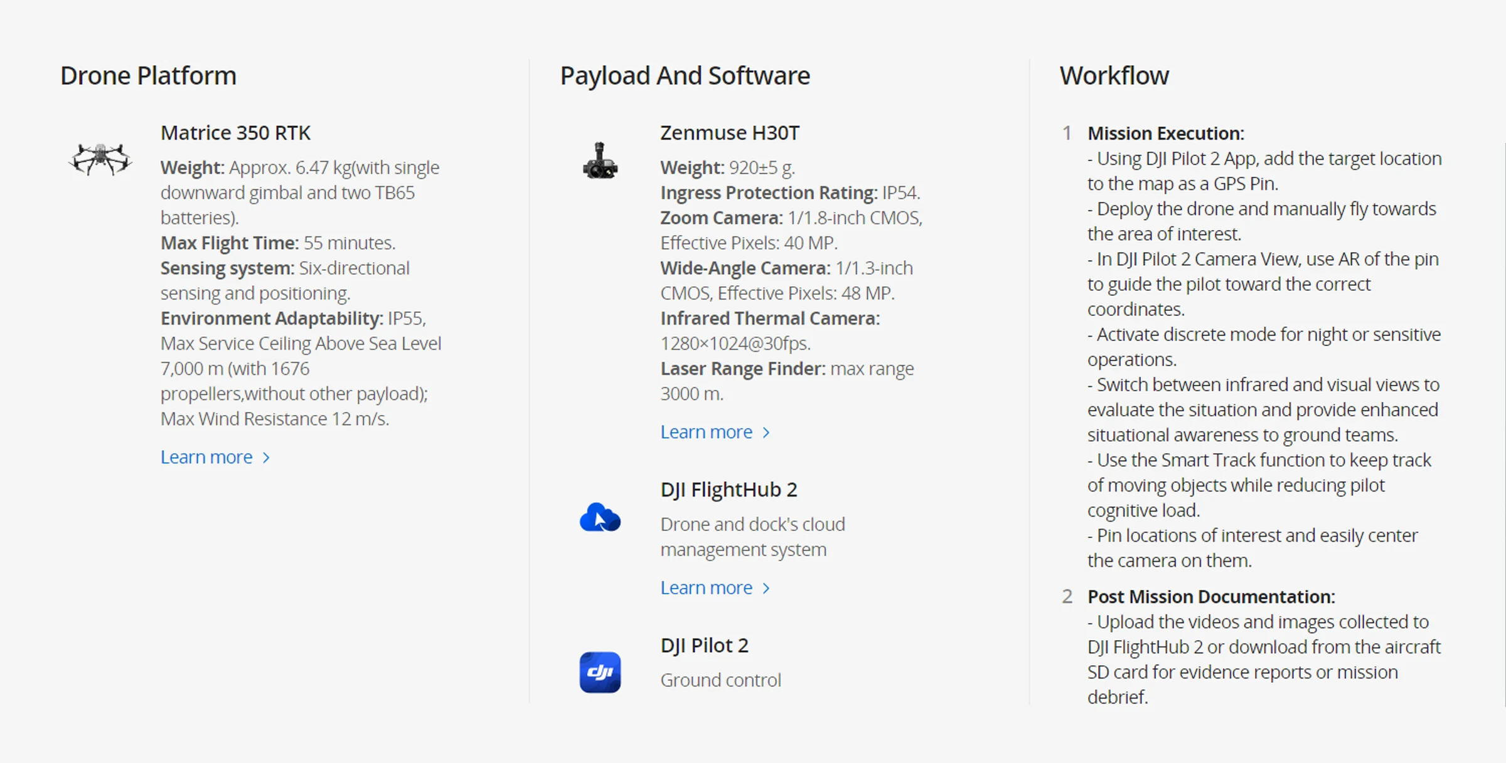Click chevron arrow beside FlightHub Learn more
Image resolution: width=1506 pixels, height=763 pixels.
coord(766,588)
